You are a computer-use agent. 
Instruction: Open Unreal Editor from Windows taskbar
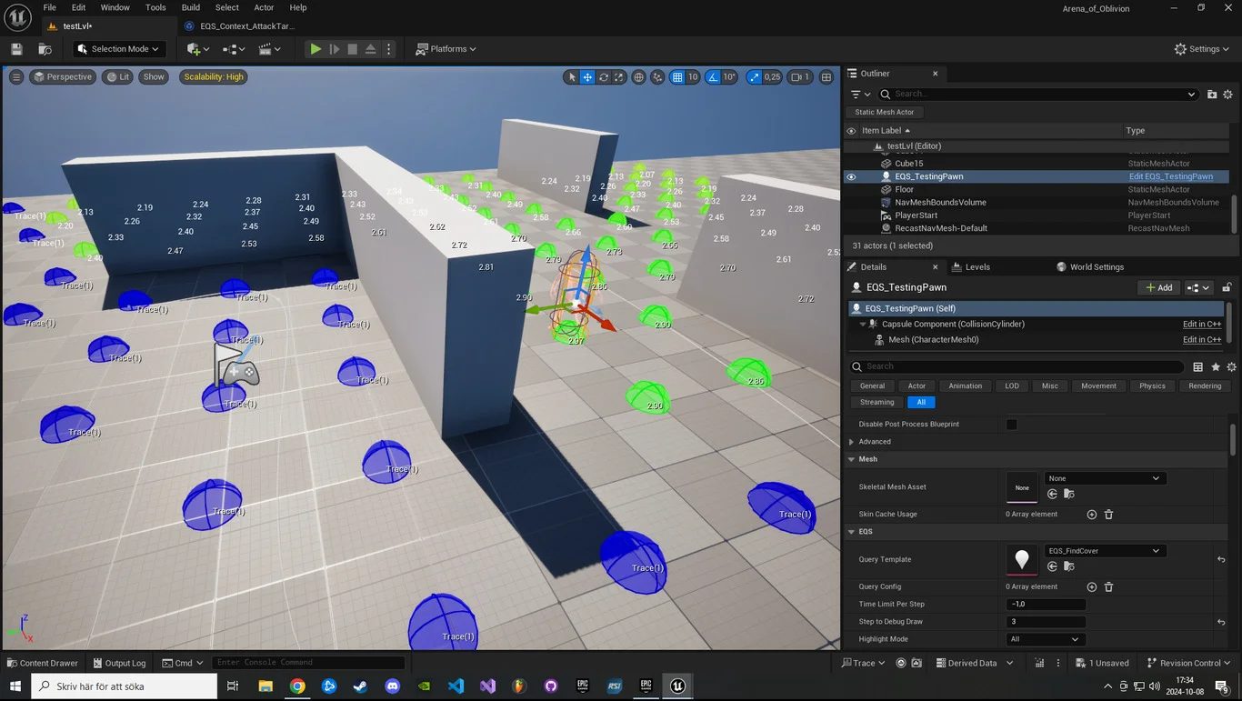click(x=677, y=686)
